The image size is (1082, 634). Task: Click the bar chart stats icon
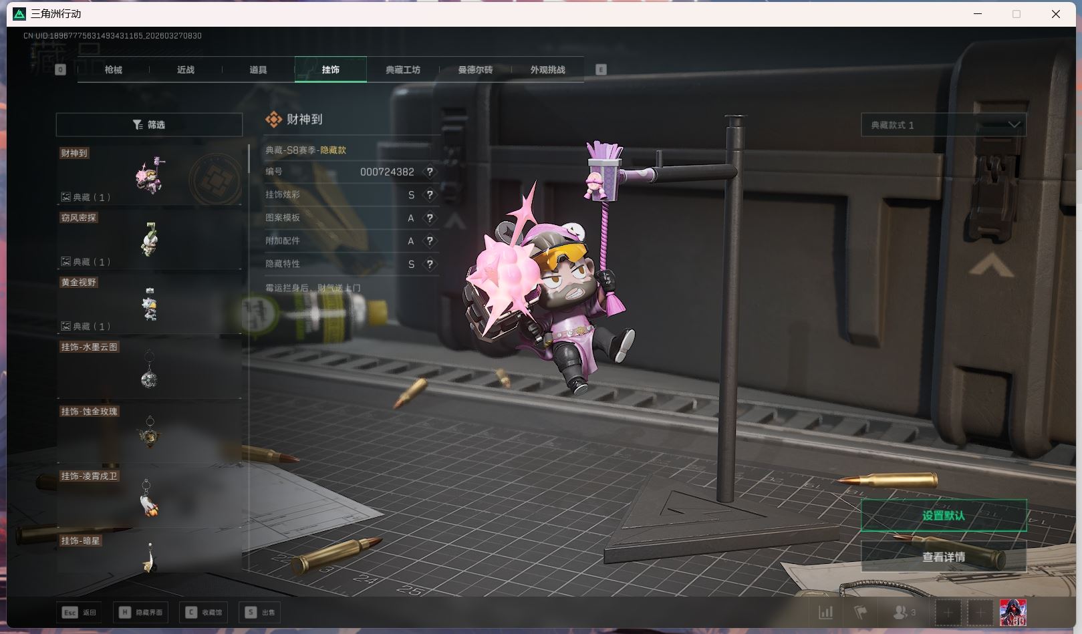click(x=826, y=613)
